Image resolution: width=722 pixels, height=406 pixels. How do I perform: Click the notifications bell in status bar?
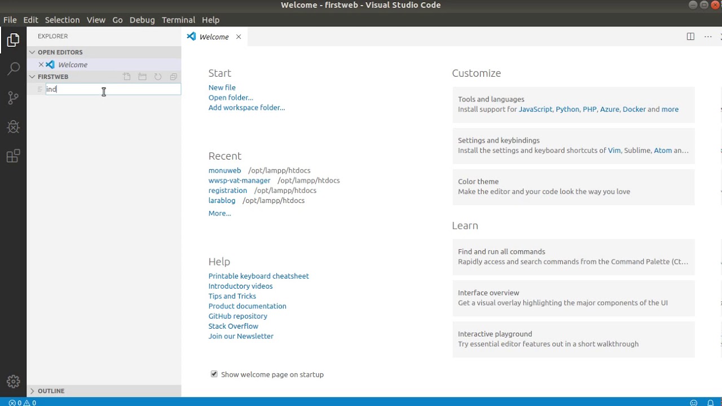pos(711,403)
